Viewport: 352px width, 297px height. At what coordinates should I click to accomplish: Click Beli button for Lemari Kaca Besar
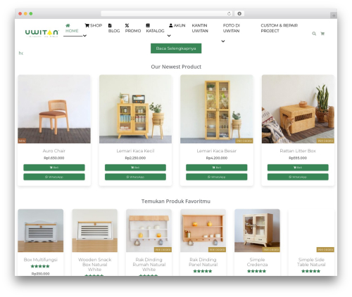coord(217,168)
